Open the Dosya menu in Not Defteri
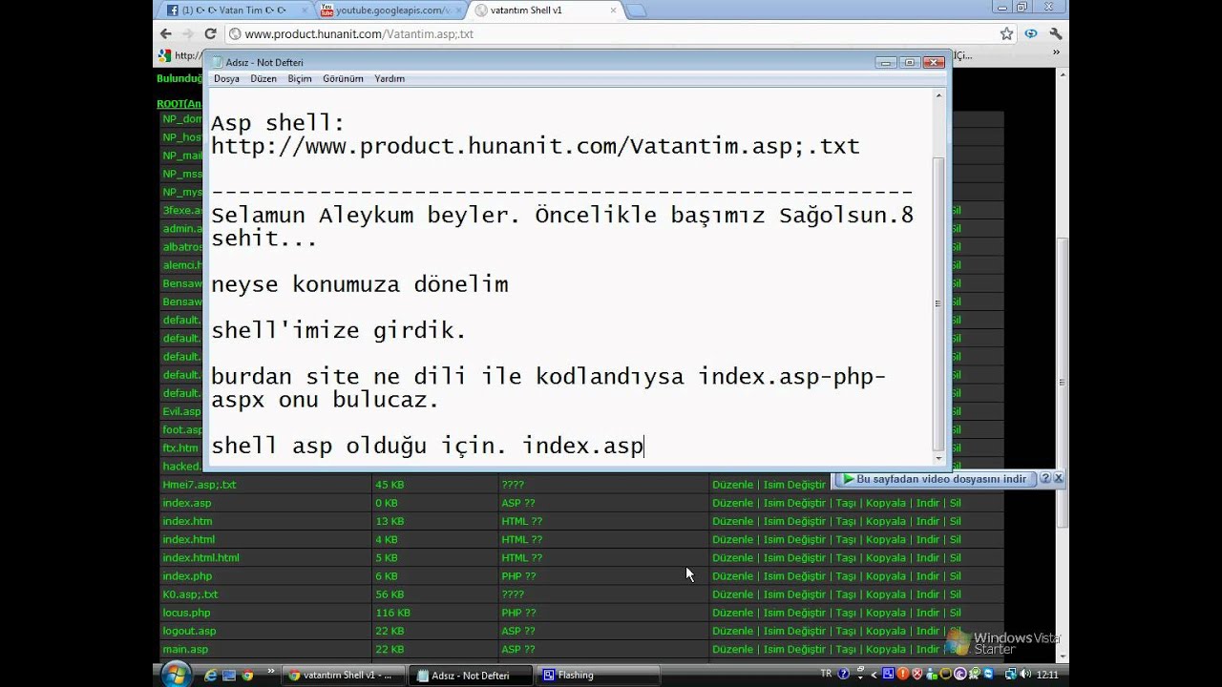 pos(226,78)
